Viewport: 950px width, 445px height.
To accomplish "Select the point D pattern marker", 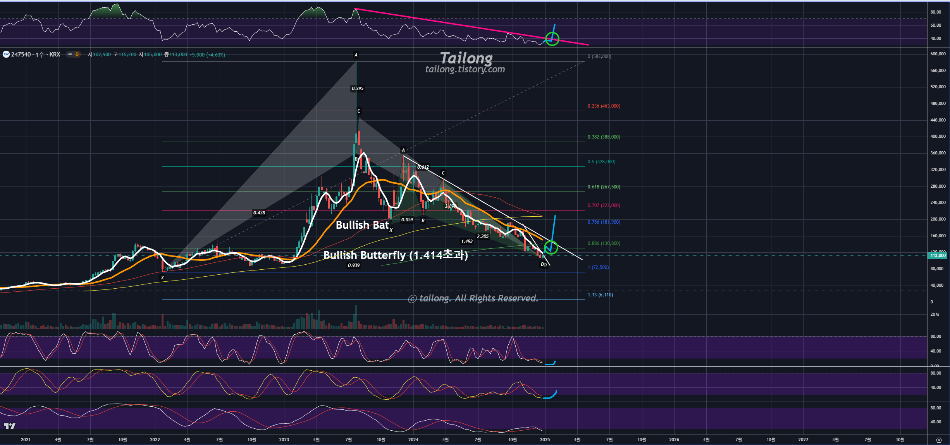I will pos(542,264).
